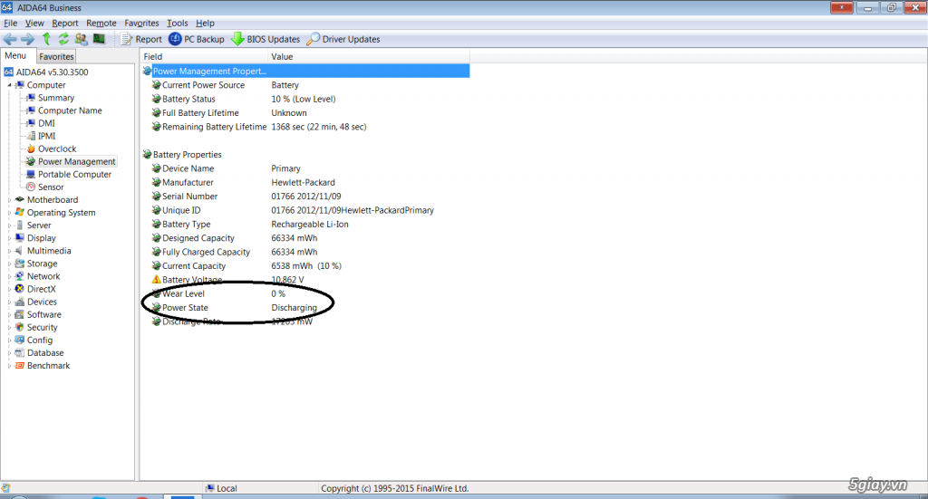Viewport: 928px width, 499px height.
Task: Collapse the Computer tree node
Action: [x=10, y=85]
